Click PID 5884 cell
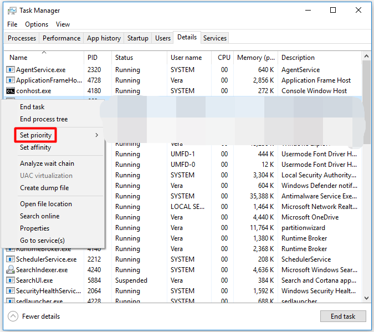Viewport: 374px width, 332px height. point(94,280)
